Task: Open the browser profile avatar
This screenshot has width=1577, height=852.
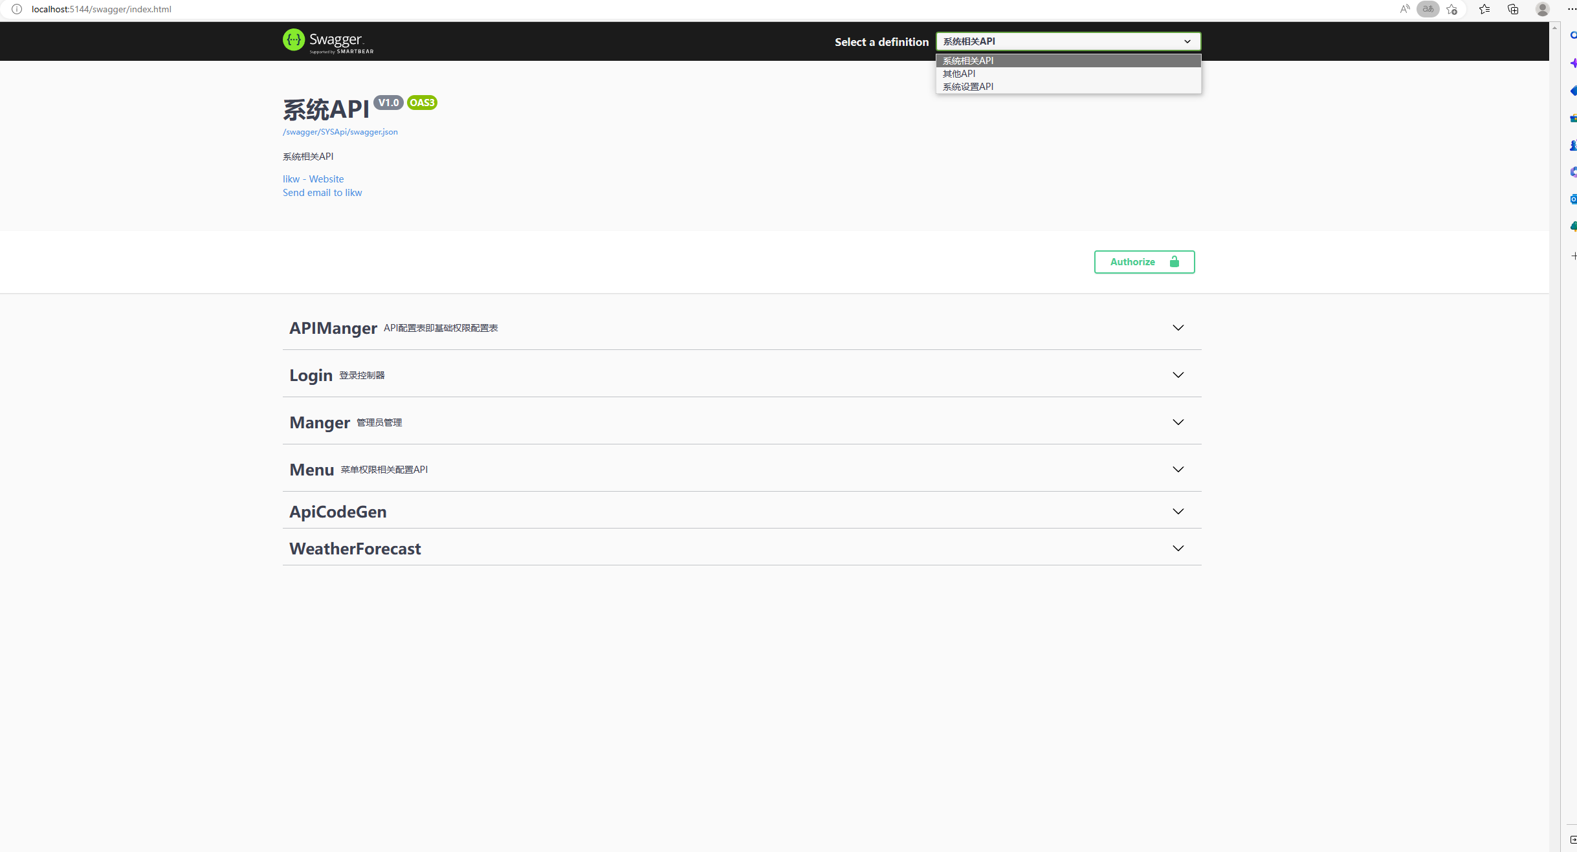Action: (1543, 9)
